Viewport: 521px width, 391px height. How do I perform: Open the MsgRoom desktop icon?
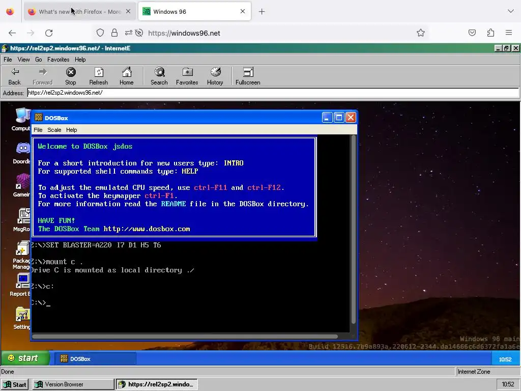pos(22,220)
